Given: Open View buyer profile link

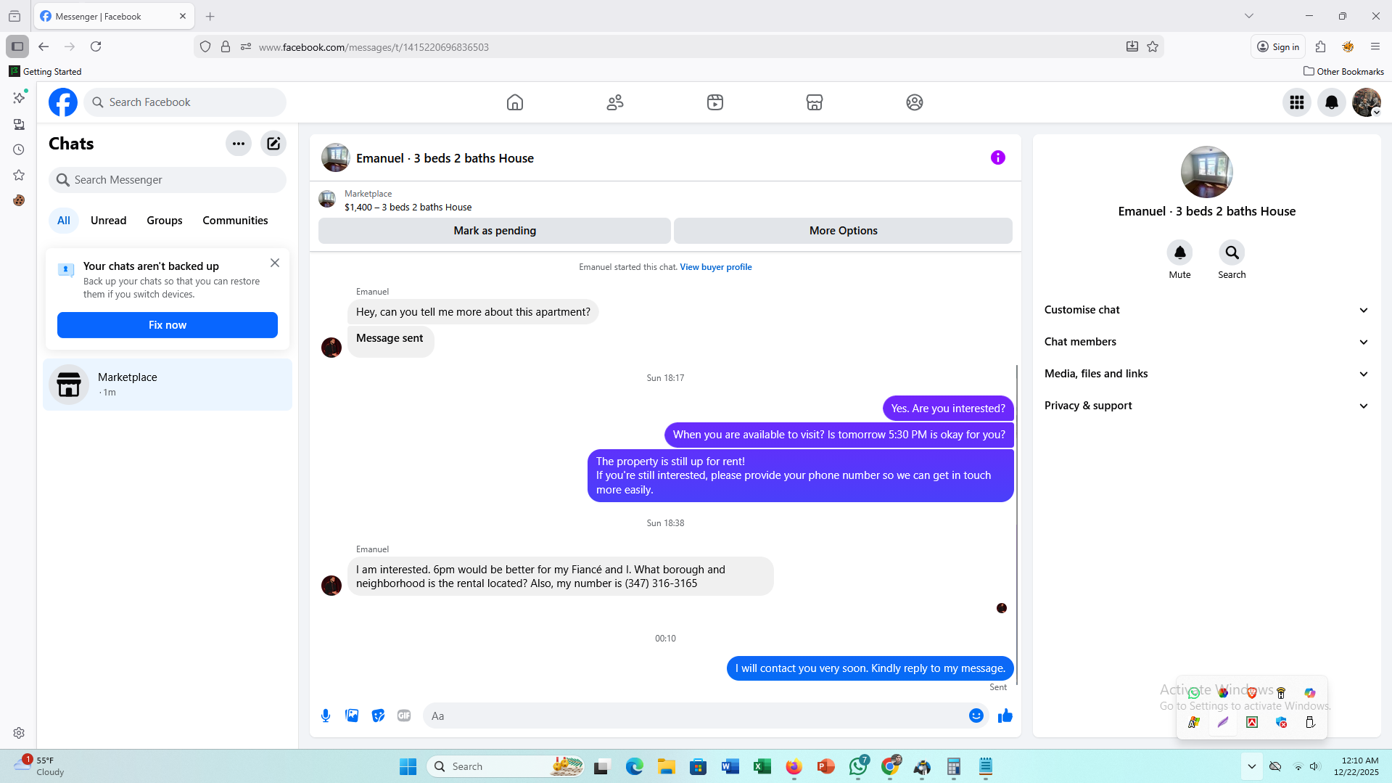Looking at the screenshot, I should (x=716, y=267).
